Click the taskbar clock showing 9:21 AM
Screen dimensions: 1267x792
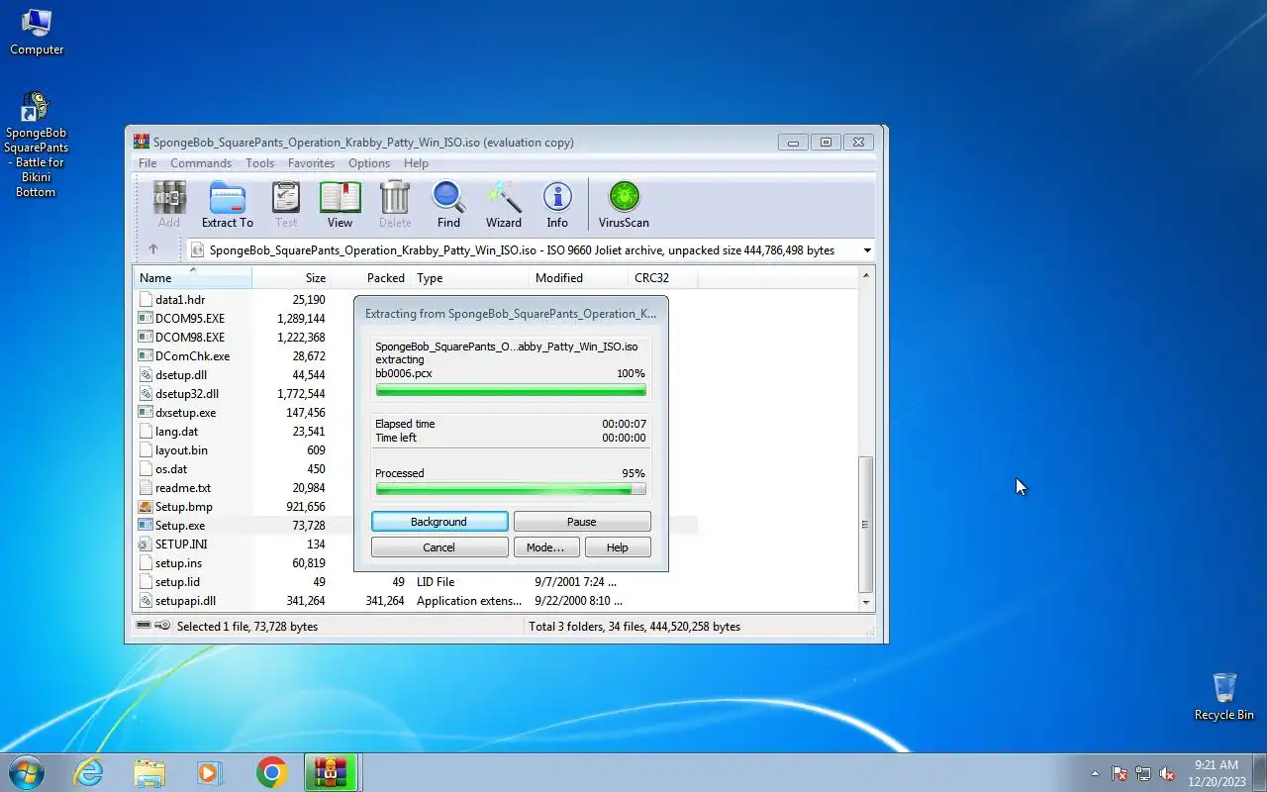click(x=1217, y=773)
